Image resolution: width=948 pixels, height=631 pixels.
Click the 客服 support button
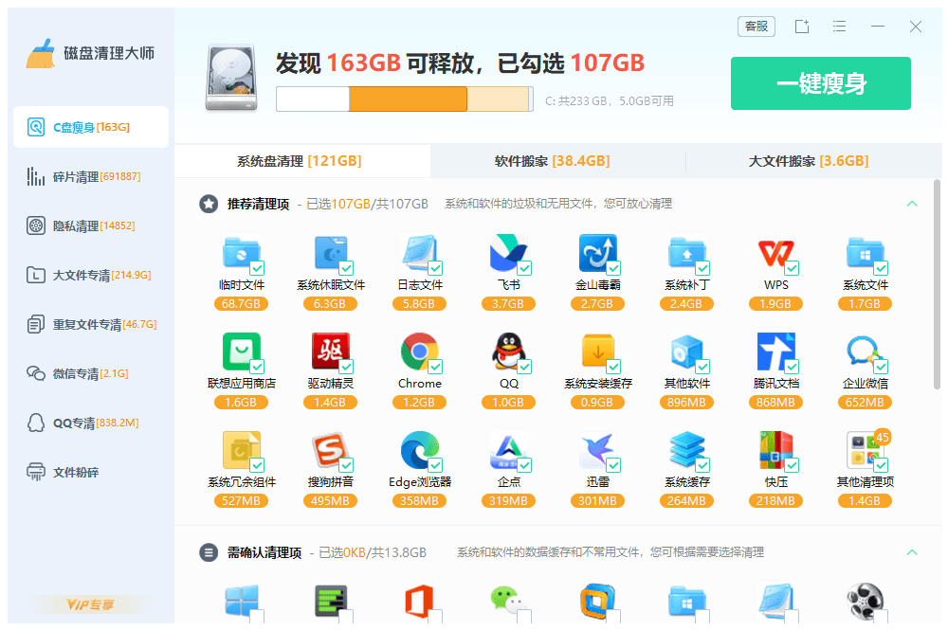point(757,27)
